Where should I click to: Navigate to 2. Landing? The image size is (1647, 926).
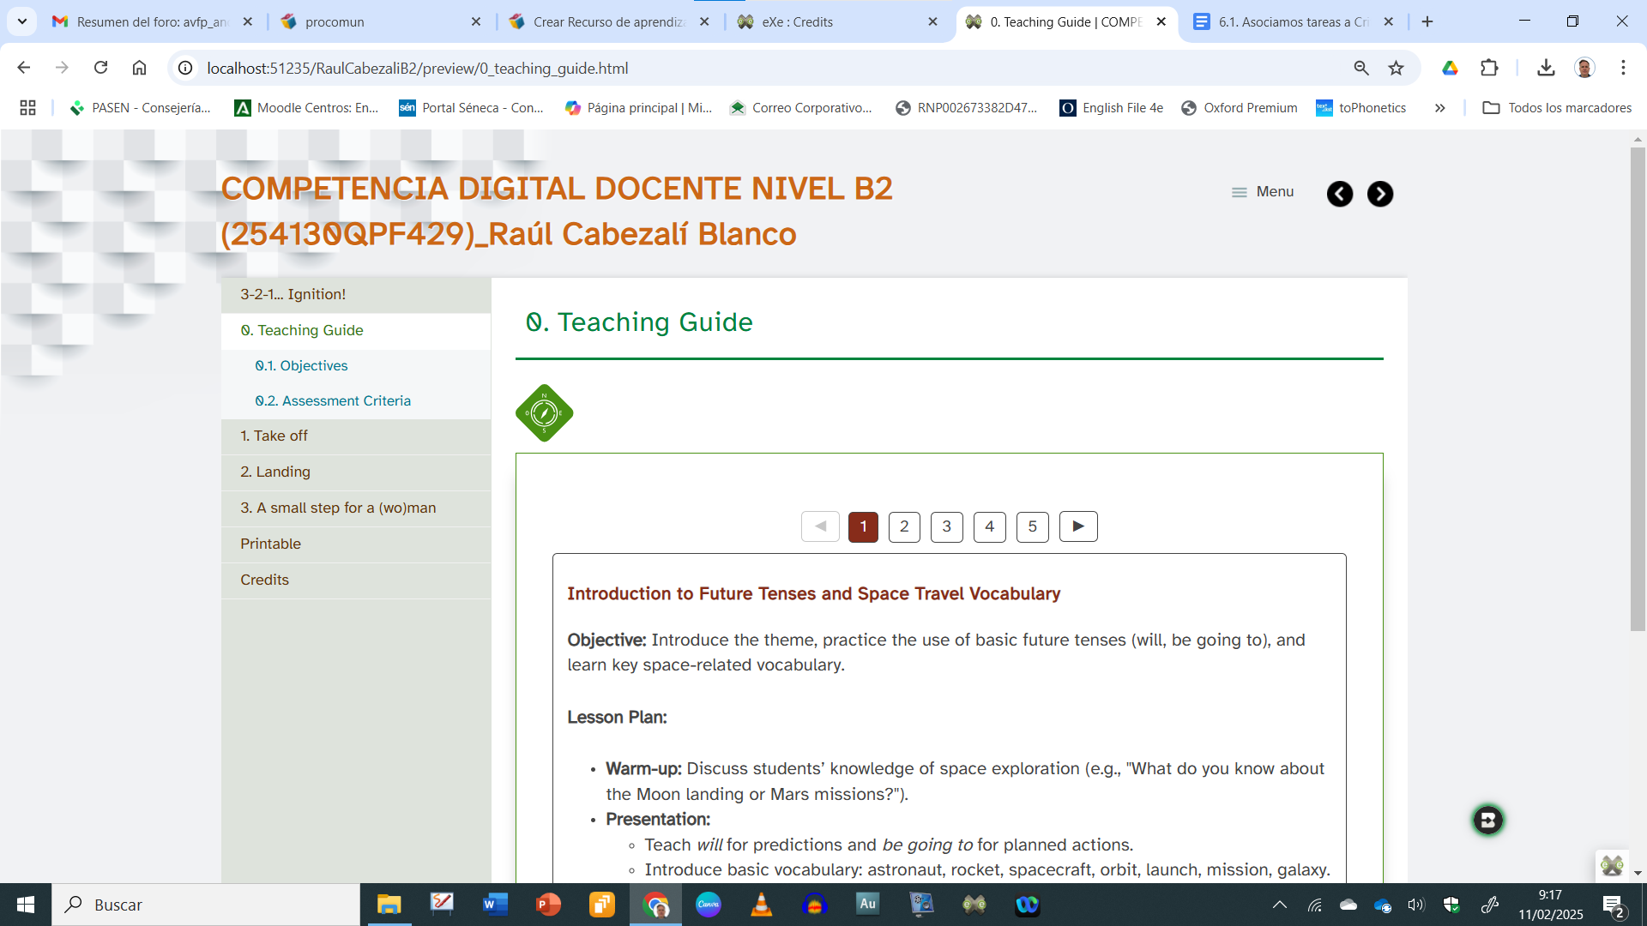click(356, 472)
